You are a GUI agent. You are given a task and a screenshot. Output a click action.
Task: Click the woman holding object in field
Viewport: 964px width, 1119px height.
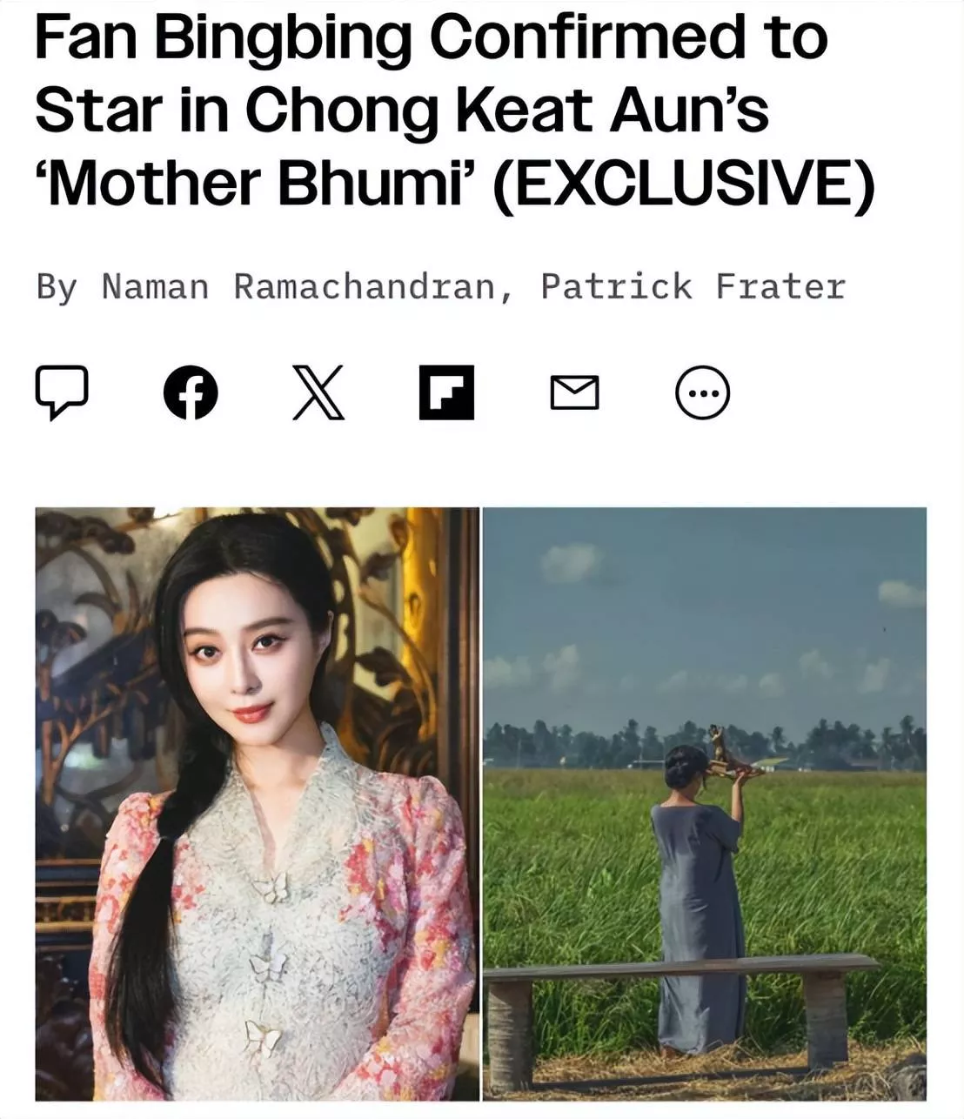(700, 888)
